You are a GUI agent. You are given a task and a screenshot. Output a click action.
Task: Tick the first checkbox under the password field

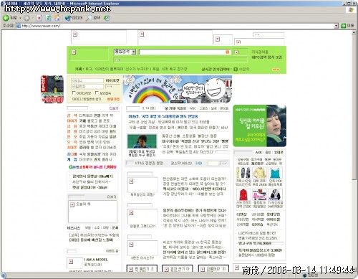[x=74, y=93]
